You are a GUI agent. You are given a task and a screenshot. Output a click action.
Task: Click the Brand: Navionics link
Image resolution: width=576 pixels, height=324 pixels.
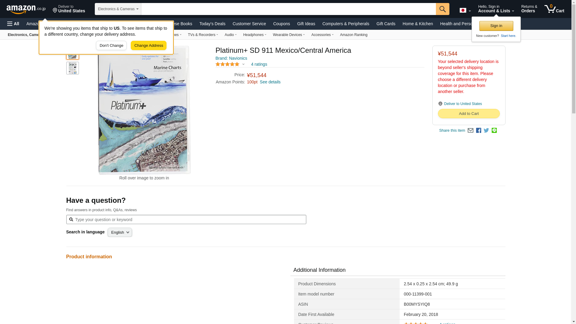[231, 58]
